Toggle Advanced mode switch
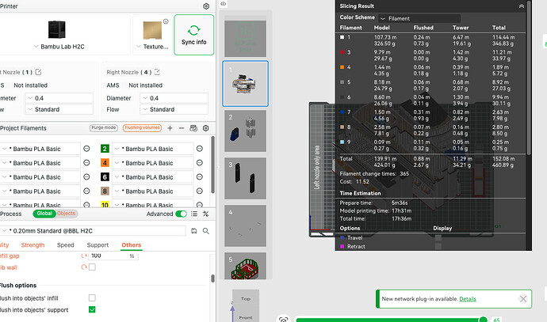The image size is (547, 322). pos(181,214)
